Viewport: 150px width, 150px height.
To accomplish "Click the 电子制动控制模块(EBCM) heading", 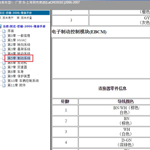I will click(79, 32).
